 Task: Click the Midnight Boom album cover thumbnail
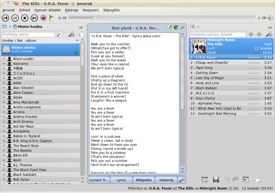pos(198,46)
